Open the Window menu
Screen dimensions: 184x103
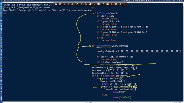click(x=28, y=1)
